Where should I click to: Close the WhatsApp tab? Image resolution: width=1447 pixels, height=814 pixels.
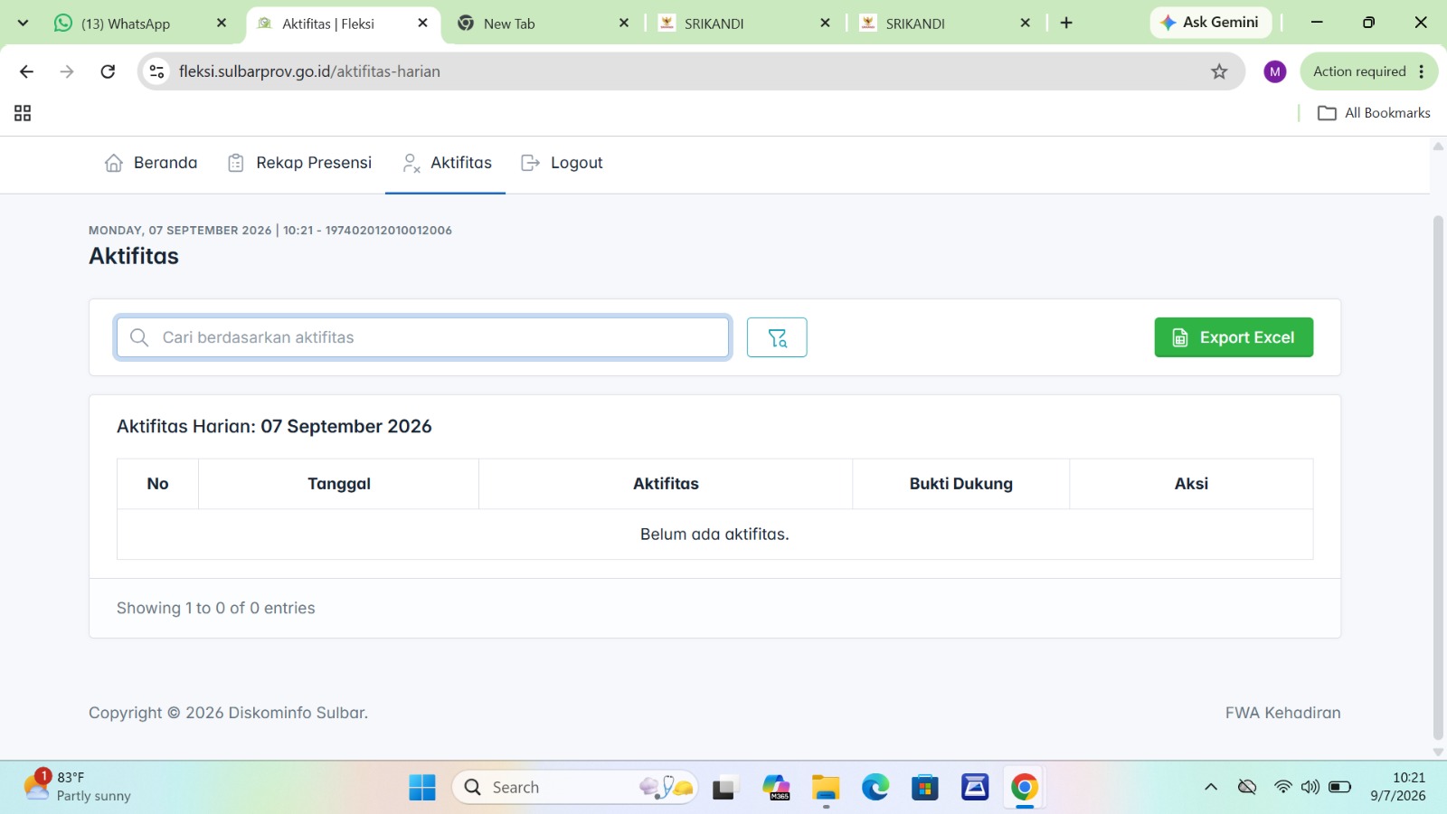click(x=222, y=24)
